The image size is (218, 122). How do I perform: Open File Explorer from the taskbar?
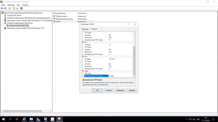pos(31,119)
